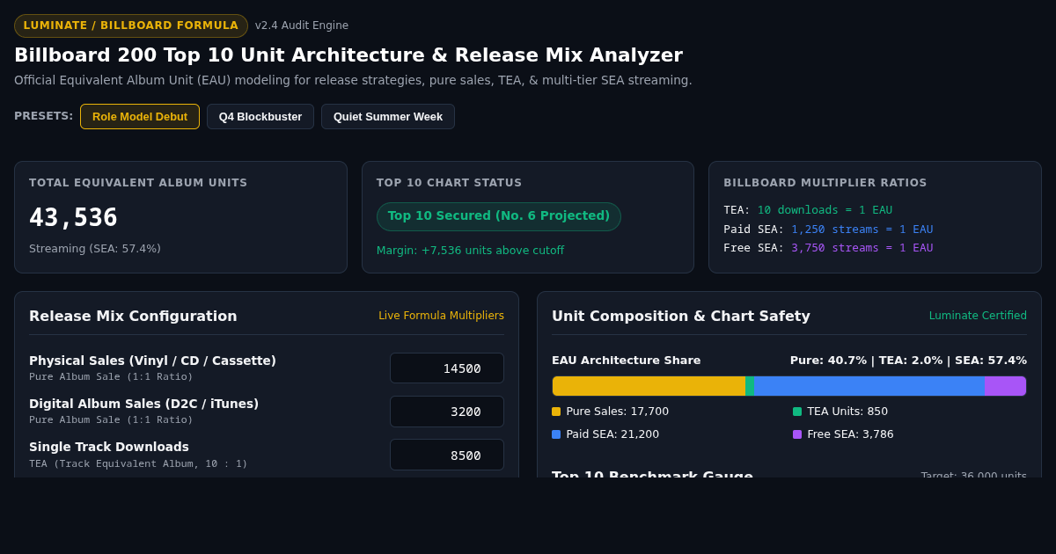Apply the Q4 Blockbuster preset
The height and width of the screenshot is (554, 1056).
(x=260, y=117)
